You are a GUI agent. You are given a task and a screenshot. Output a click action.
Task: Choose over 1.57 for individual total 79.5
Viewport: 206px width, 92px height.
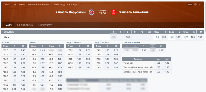point(79,50)
